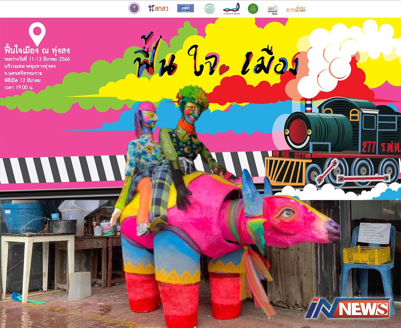Click the event date line 11-13 มีนาคม 2566
The width and height of the screenshot is (401, 328).
[37, 60]
